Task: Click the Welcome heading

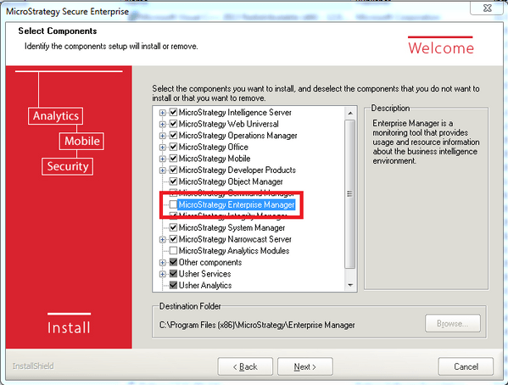Action: click(441, 48)
